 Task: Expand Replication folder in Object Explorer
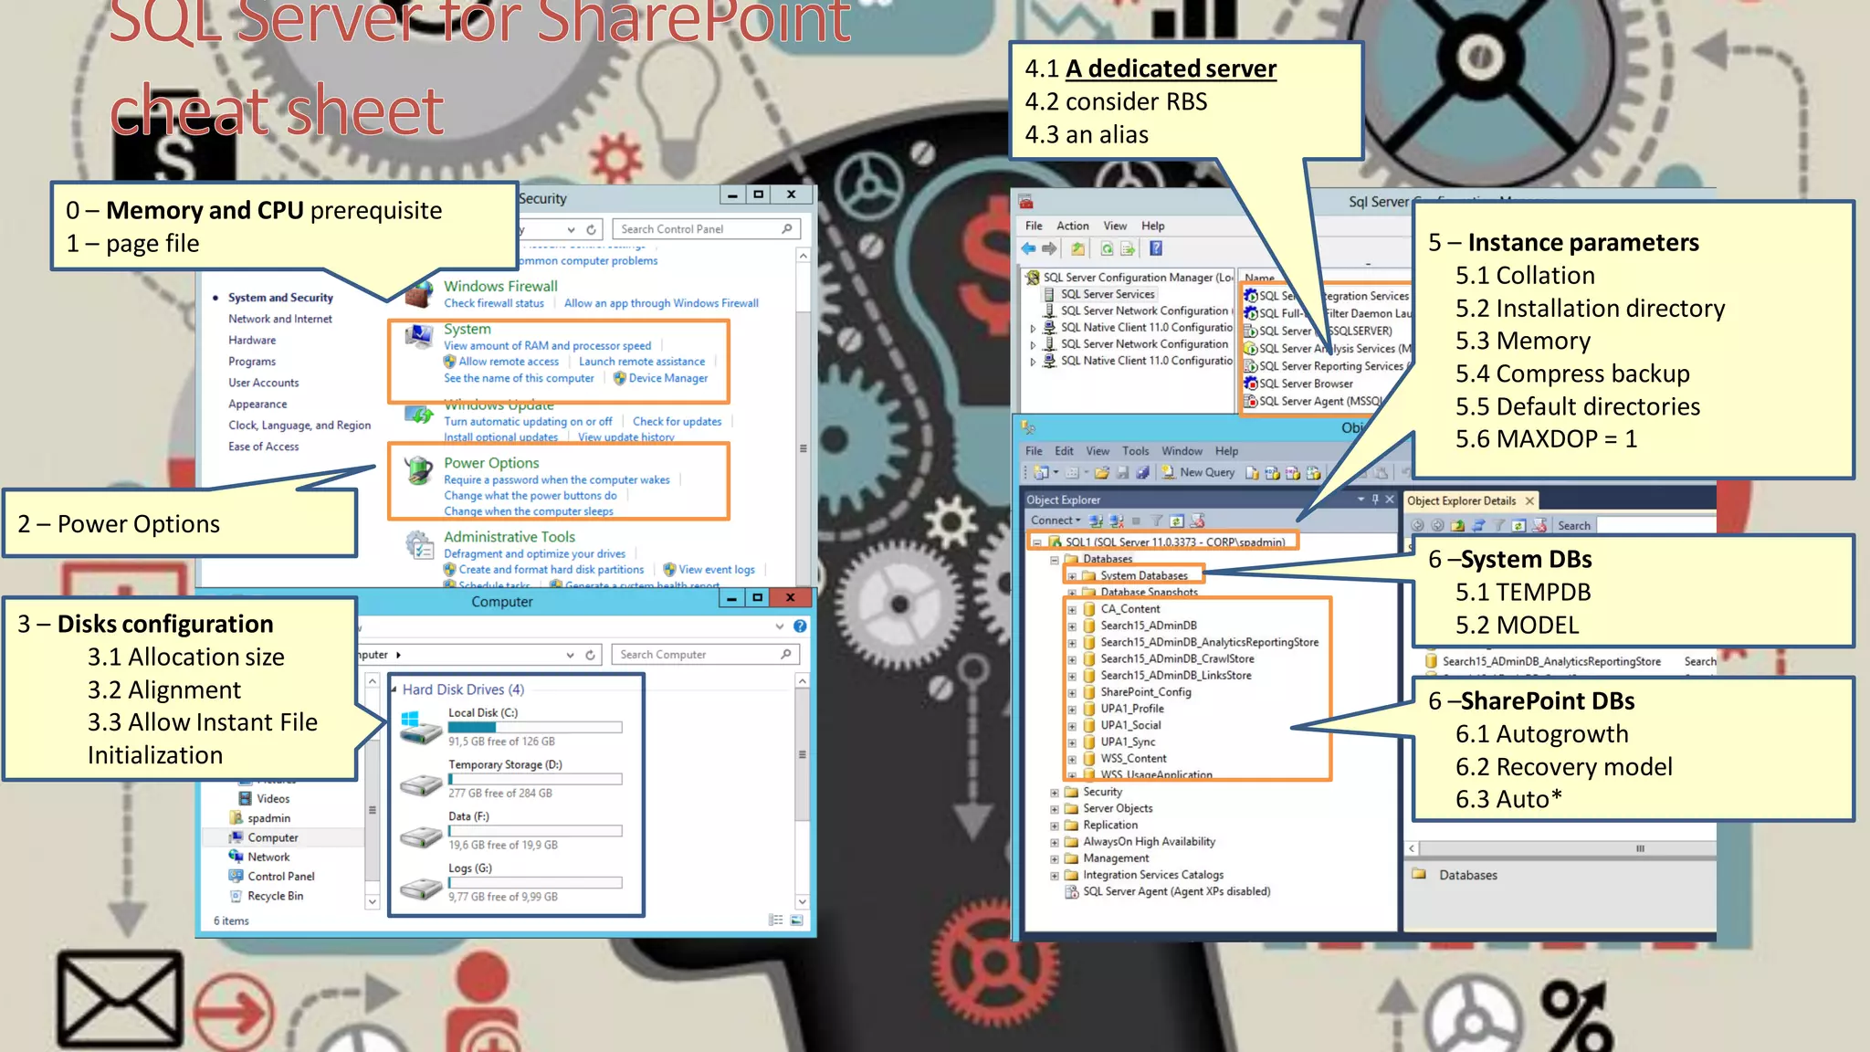(x=1055, y=826)
